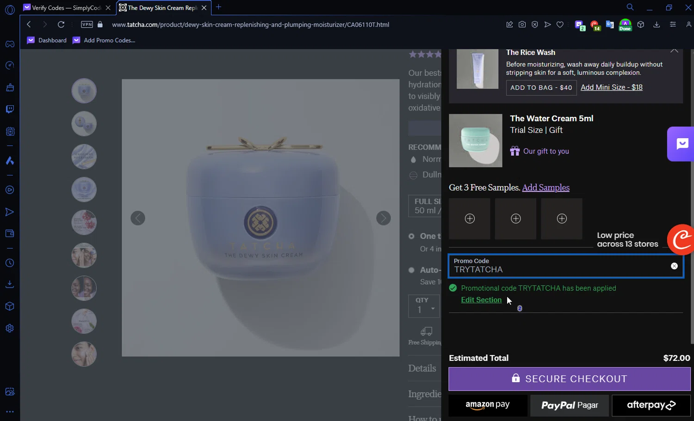The image size is (694, 421).
Task: Pay with Afterpay
Action: point(651,405)
